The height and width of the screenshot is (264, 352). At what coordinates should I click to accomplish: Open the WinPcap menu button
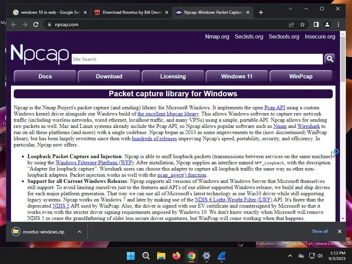301,77
